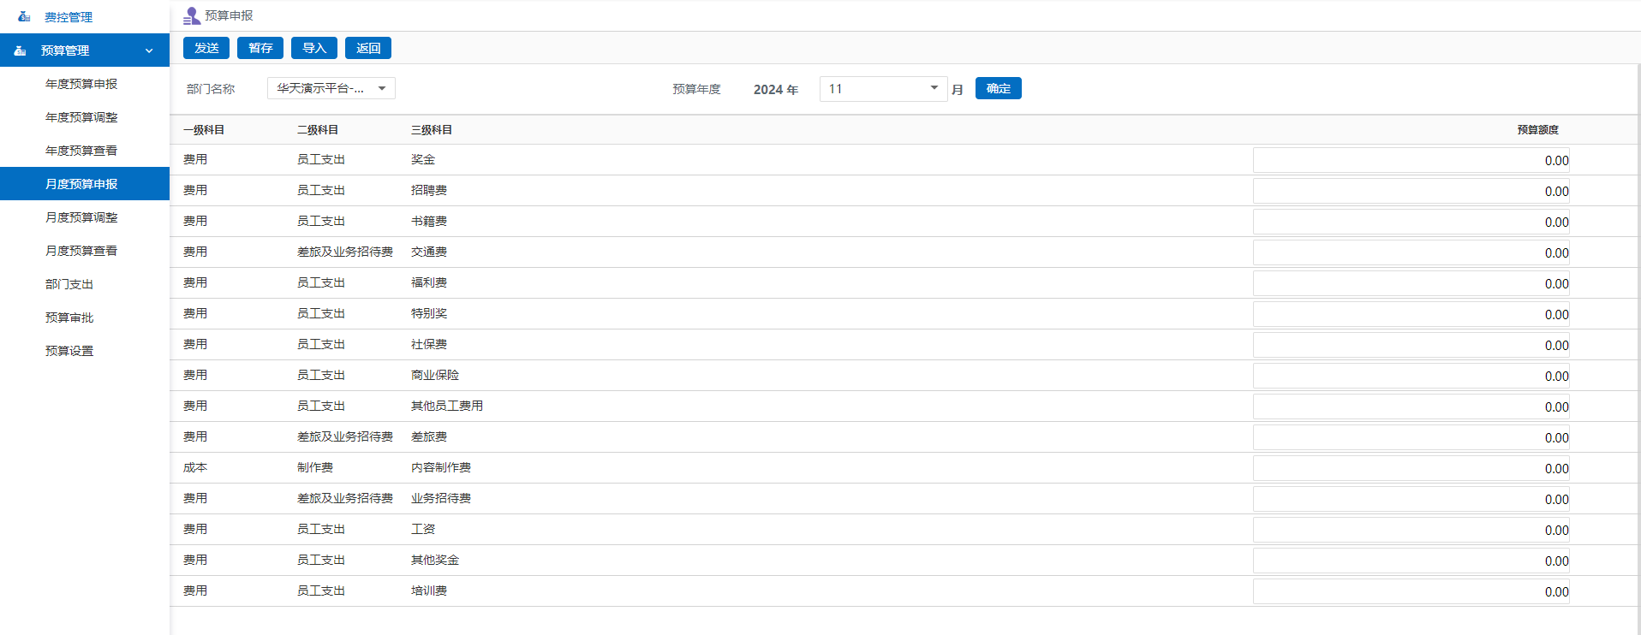1641x635 pixels.
Task: Open the month selector dropdown
Action: coord(883,88)
